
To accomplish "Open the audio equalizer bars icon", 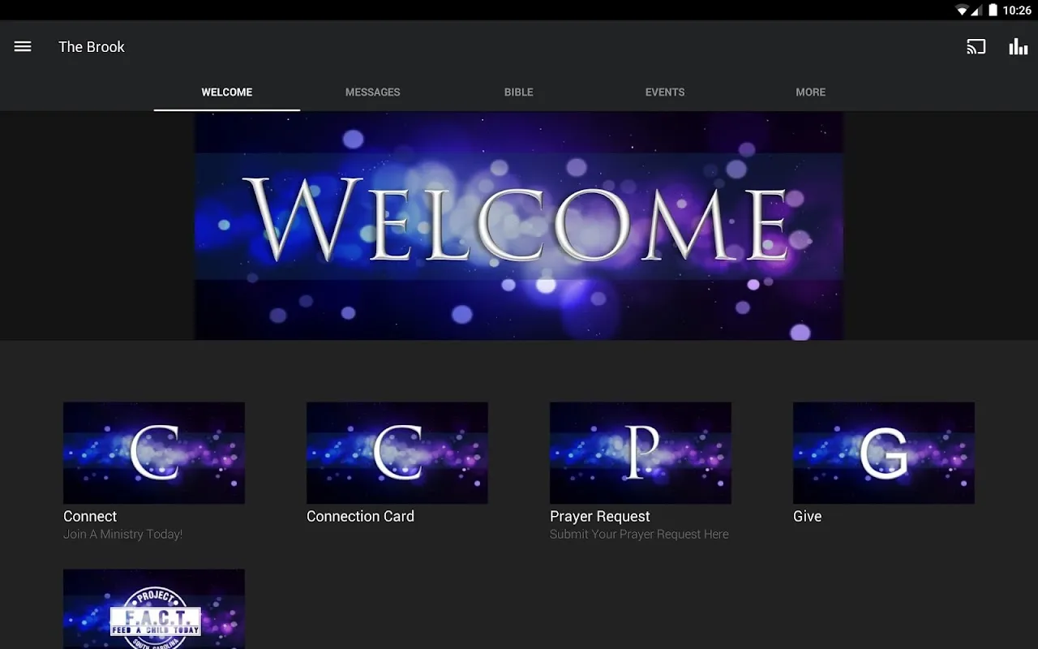I will click(1018, 47).
